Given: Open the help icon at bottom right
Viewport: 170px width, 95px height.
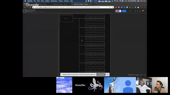Looking at the screenshot, I should [x=144, y=75].
